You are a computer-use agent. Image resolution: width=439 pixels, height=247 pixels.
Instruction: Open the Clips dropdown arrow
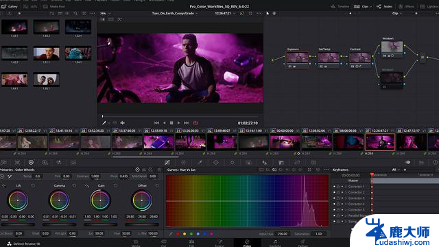click(x=370, y=6)
